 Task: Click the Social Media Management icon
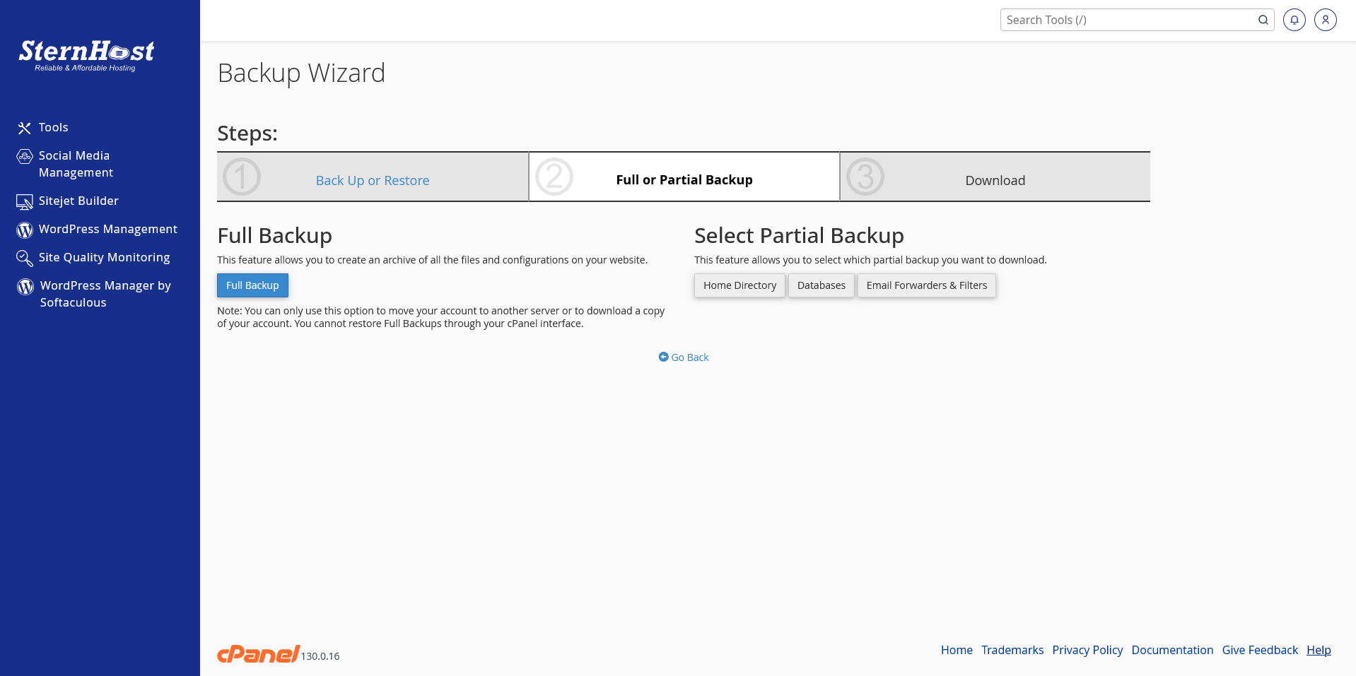coord(25,156)
